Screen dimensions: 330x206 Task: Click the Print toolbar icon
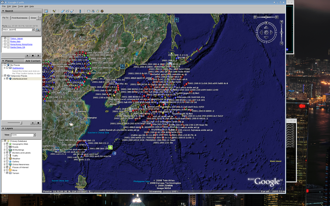[x=93, y=11]
